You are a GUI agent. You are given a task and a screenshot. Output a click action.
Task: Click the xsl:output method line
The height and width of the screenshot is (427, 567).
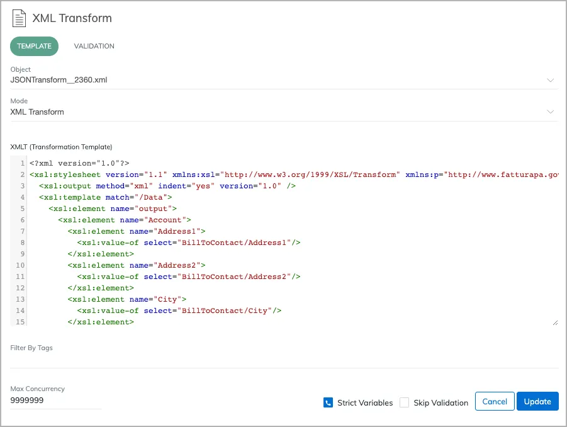(x=167, y=186)
